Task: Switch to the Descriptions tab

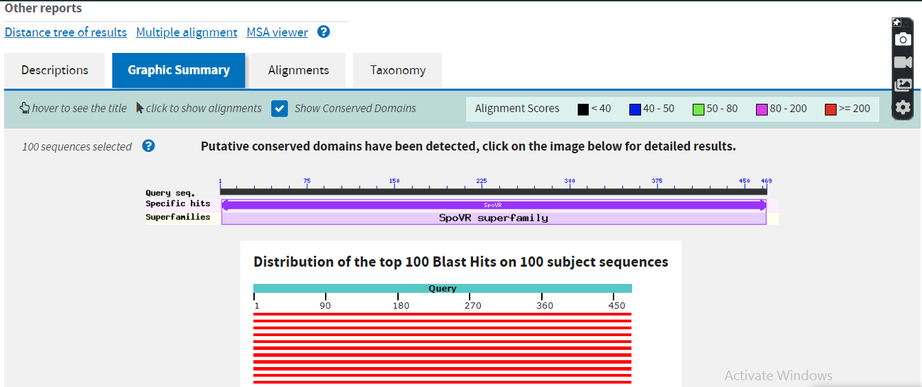Action: tap(54, 70)
